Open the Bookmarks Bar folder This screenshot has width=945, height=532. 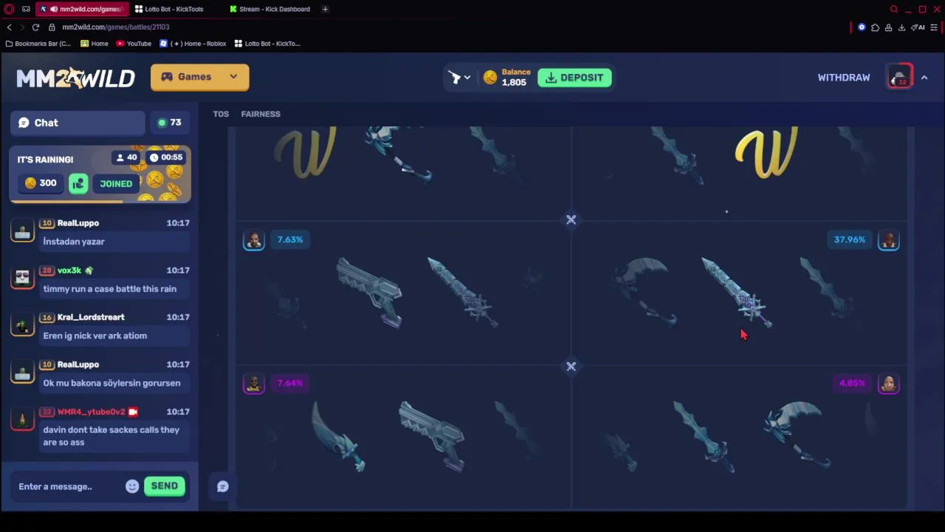point(38,44)
